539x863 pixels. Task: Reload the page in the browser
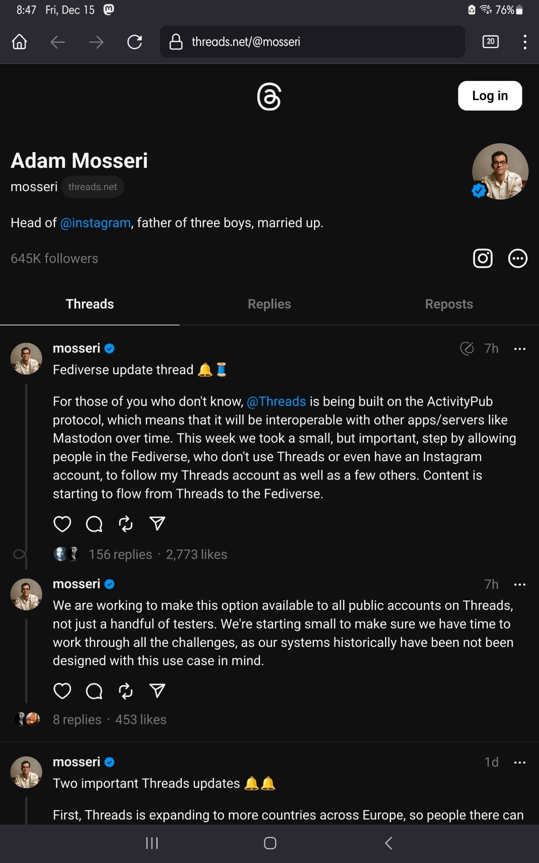point(135,42)
